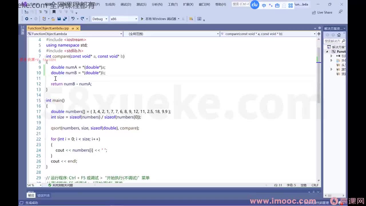Click the 搜索解决方案 search field

[335, 41]
